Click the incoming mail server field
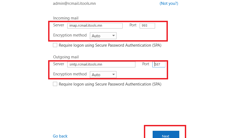This screenshot has height=138, width=229. click(x=95, y=26)
